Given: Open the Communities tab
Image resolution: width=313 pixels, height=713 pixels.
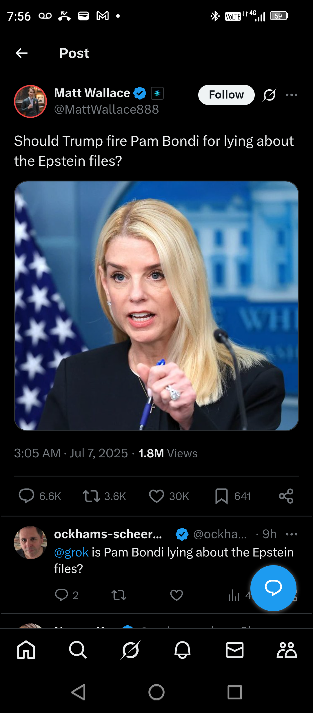Looking at the screenshot, I should coord(287,650).
